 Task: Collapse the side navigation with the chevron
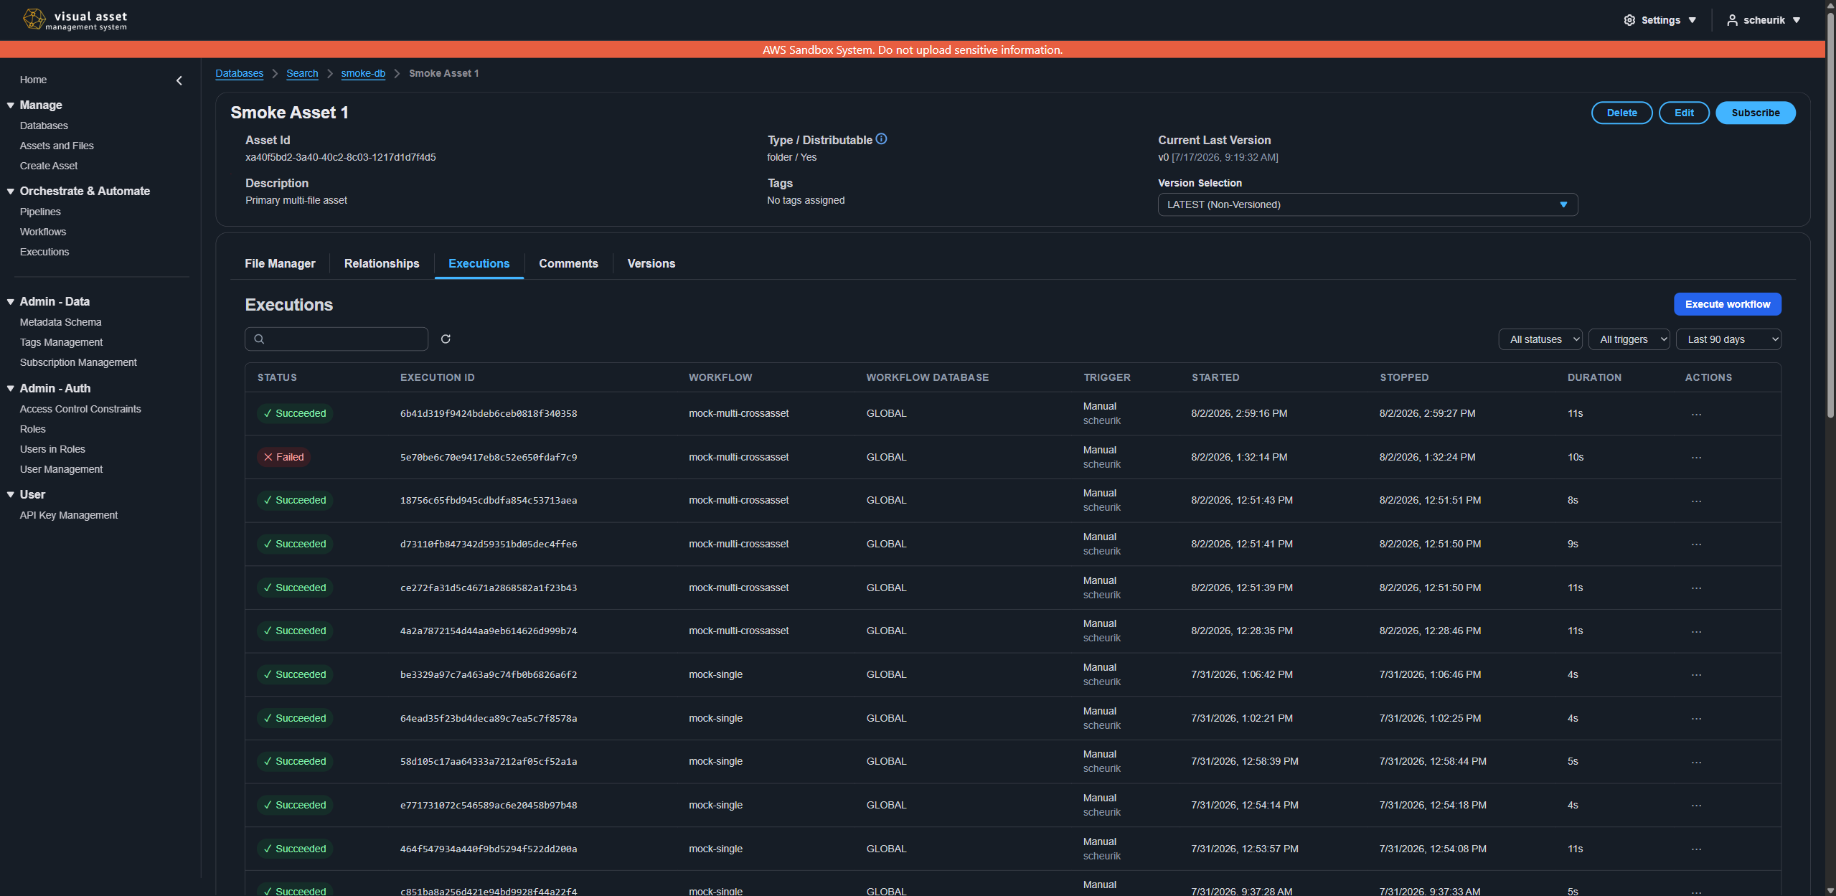(179, 80)
